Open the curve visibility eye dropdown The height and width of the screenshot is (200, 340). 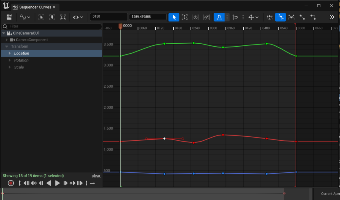click(x=78, y=17)
